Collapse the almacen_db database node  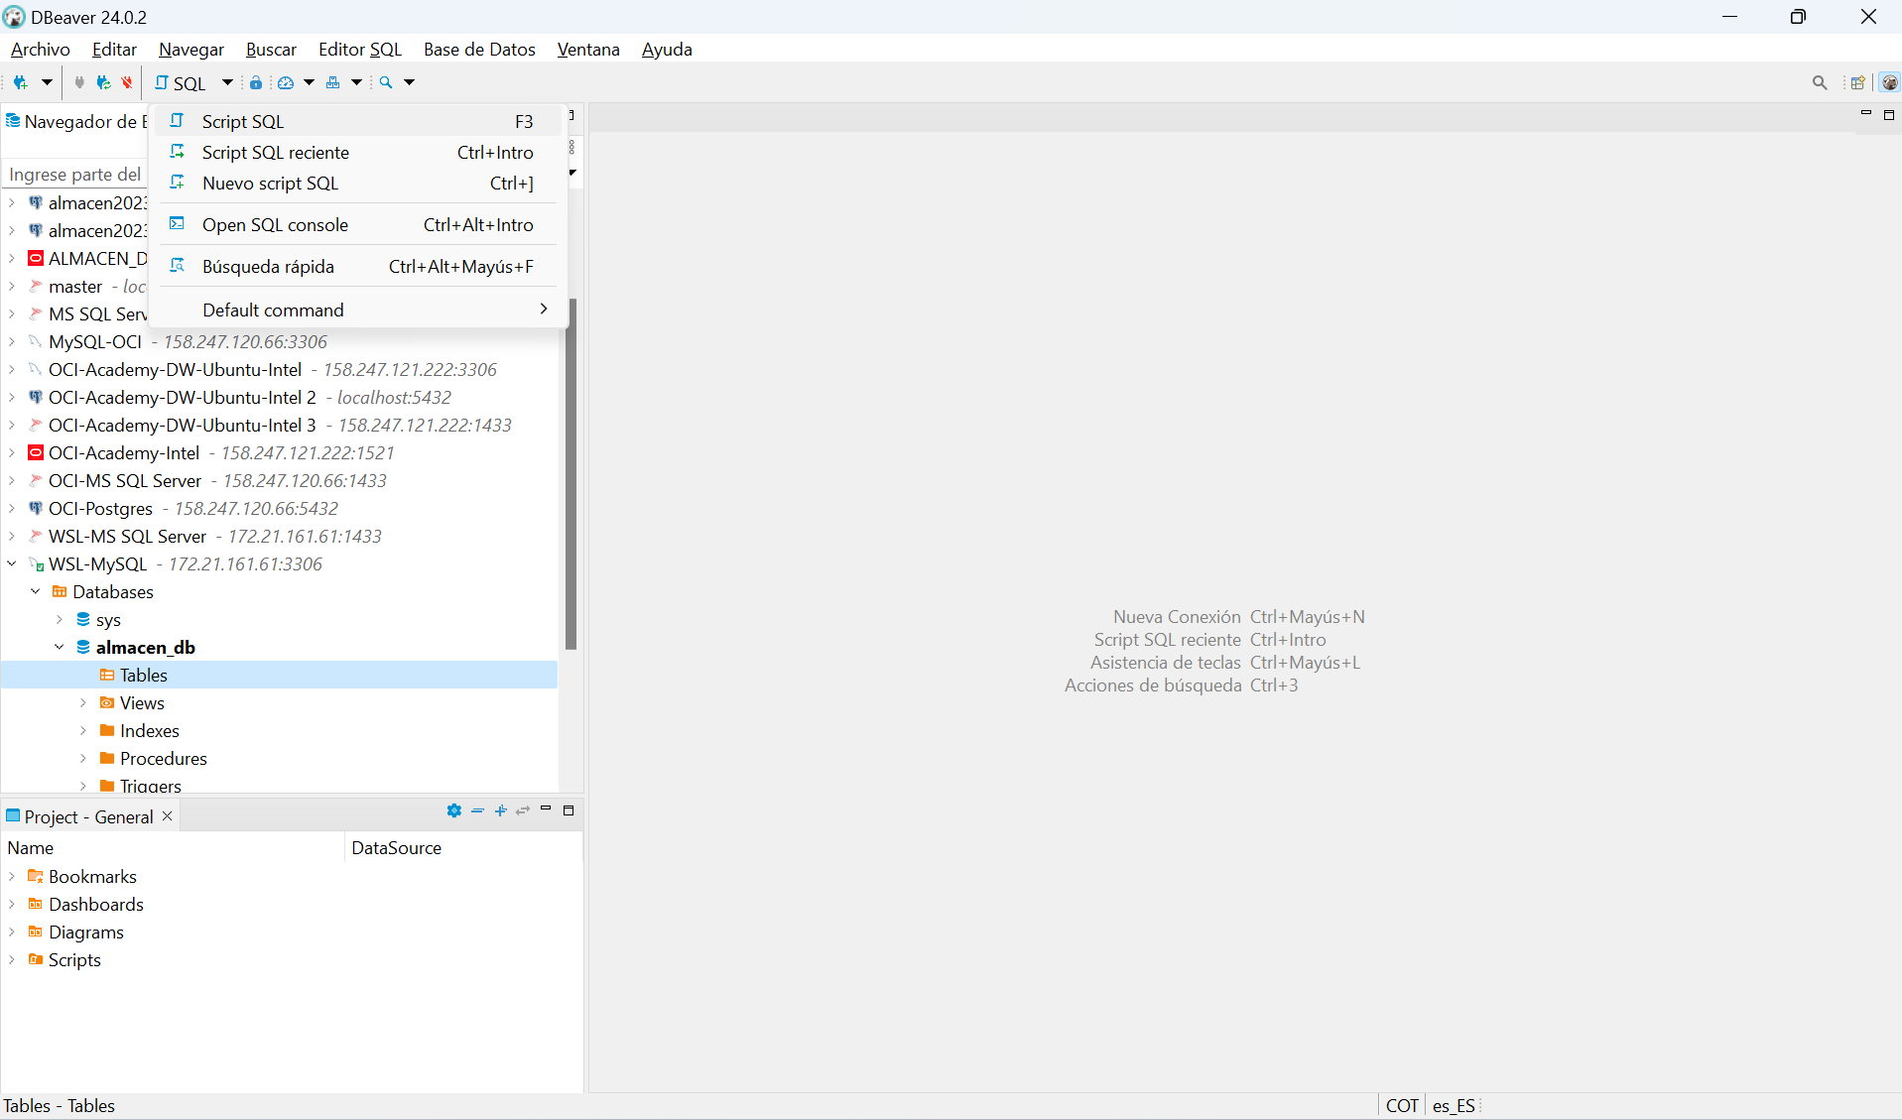60,647
